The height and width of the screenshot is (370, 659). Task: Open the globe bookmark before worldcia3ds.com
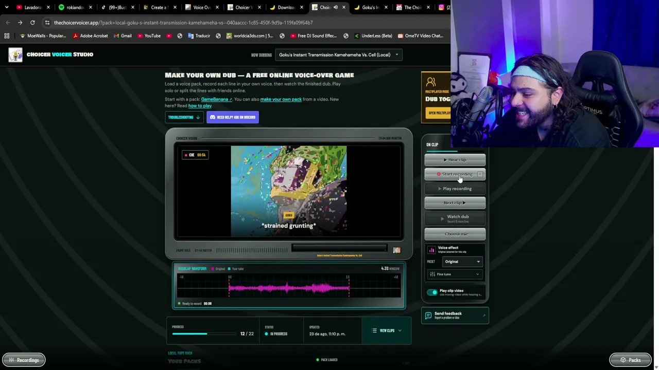[x=218, y=36]
